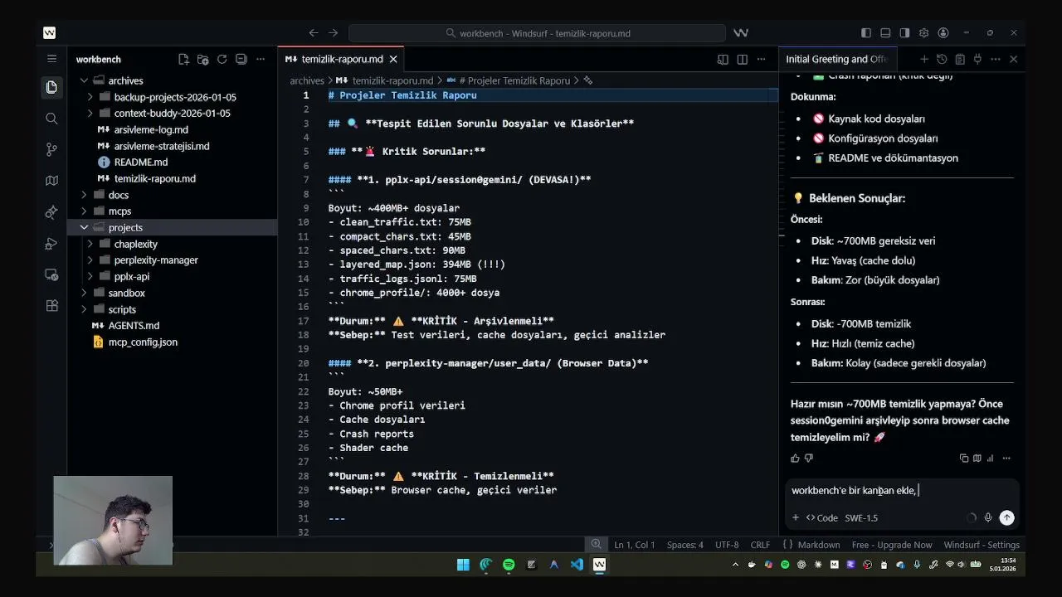Split the editor to the right

click(742, 59)
